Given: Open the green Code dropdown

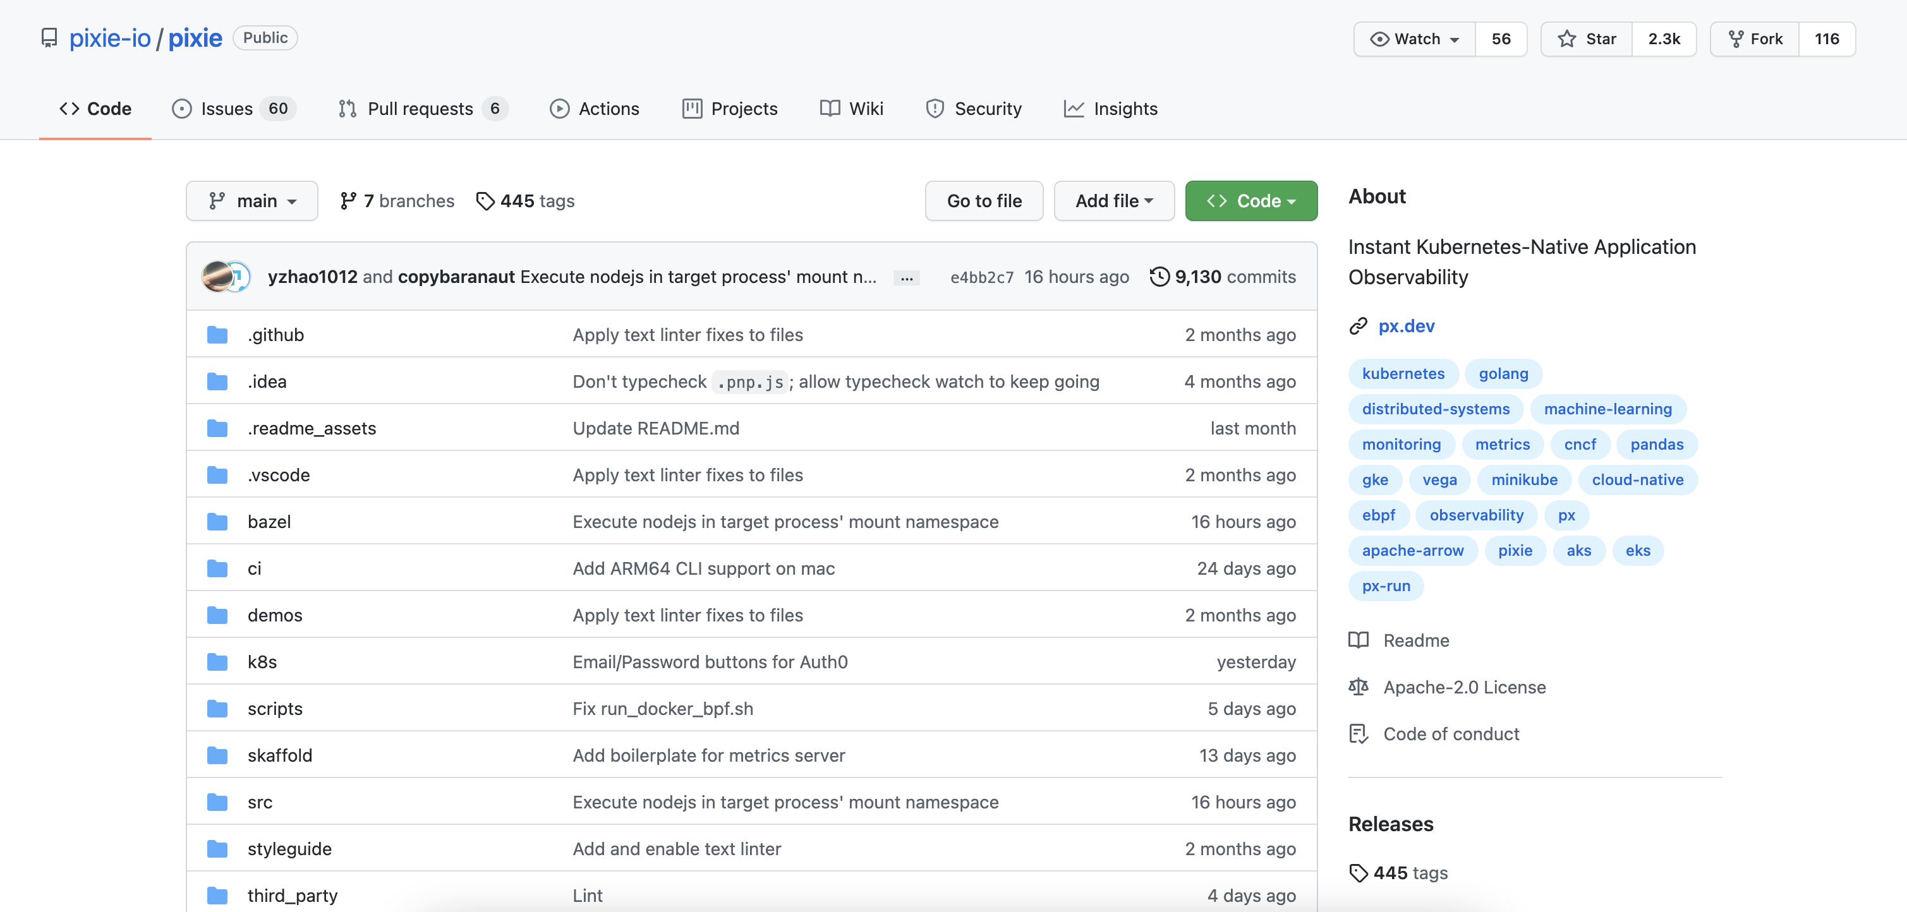Looking at the screenshot, I should click(1250, 201).
